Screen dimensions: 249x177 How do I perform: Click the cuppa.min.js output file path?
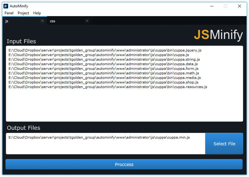[99, 137]
